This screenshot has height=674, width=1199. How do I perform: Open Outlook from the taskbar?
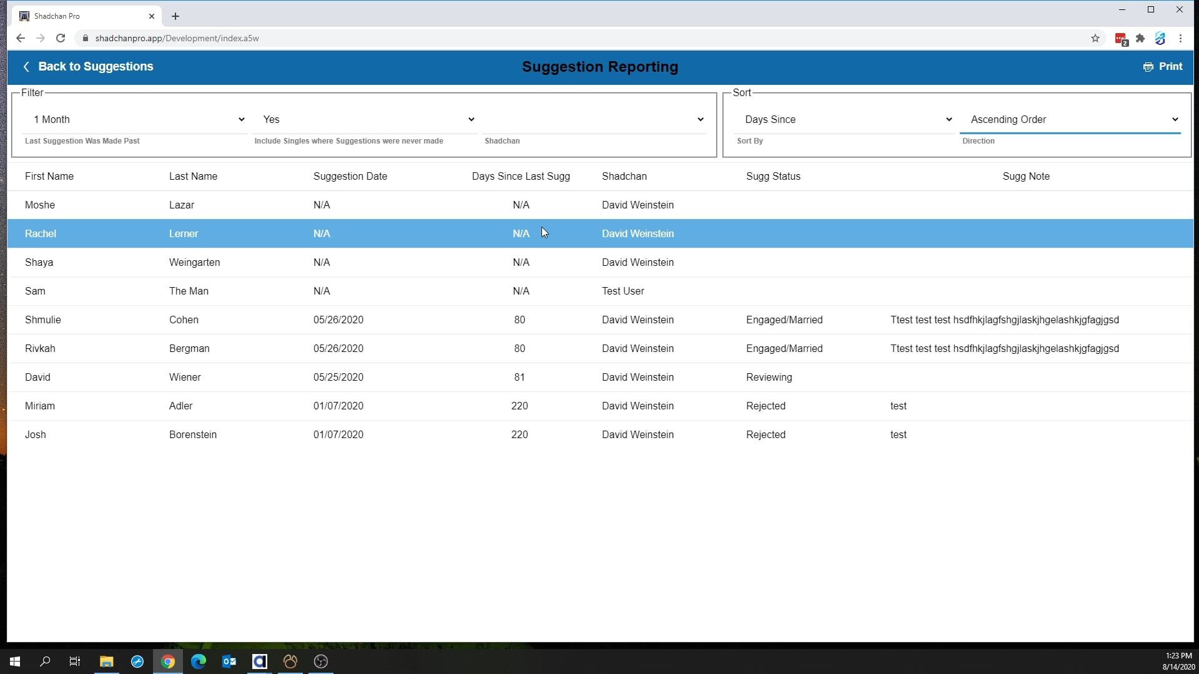pyautogui.click(x=229, y=662)
